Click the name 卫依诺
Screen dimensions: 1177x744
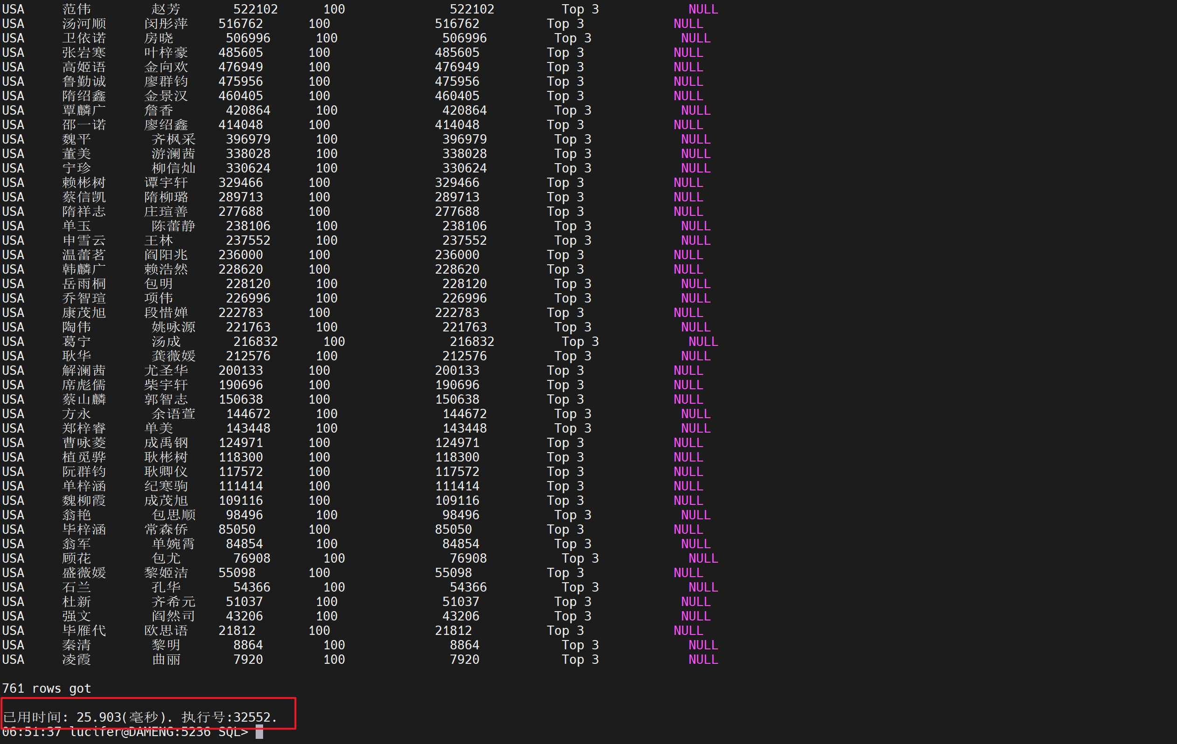coord(84,38)
